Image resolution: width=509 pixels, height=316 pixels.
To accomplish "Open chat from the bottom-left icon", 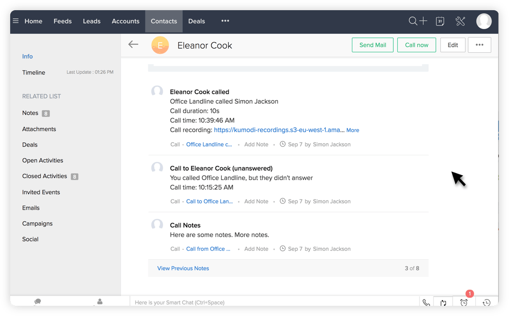I will coord(37,302).
